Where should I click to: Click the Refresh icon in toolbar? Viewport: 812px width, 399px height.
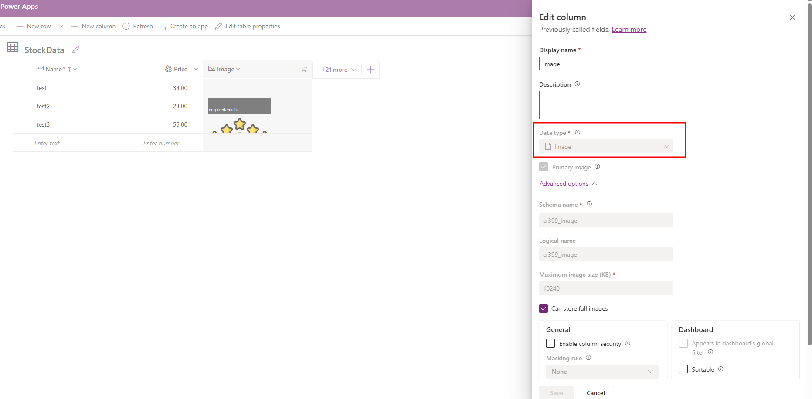126,26
